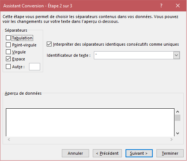
Task: Toggle consecutive identical separators as unique
Action: (49, 44)
